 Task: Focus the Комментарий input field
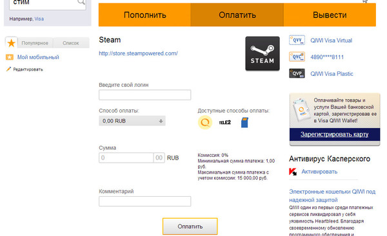coord(145,201)
